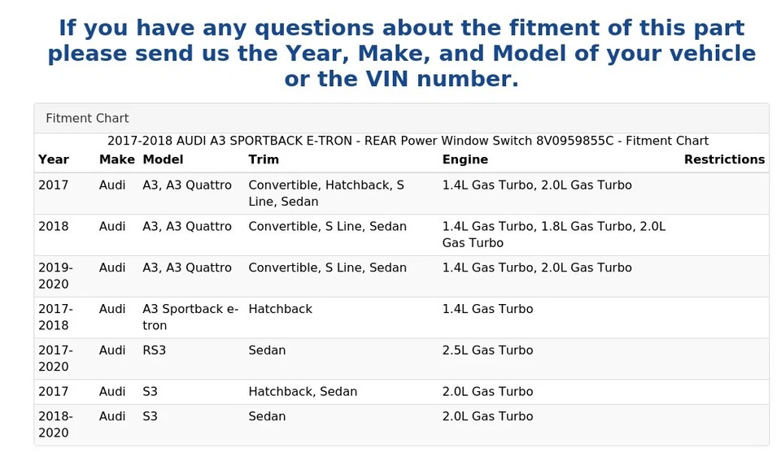The image size is (781, 461).
Task: Click the Model column header
Action: 163,160
